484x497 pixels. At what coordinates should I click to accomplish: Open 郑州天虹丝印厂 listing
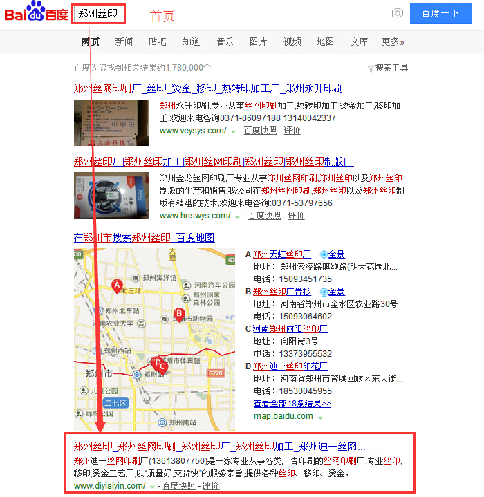282,254
